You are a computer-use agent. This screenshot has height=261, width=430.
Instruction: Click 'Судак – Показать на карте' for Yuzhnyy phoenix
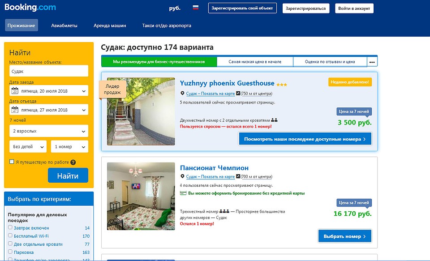point(211,94)
